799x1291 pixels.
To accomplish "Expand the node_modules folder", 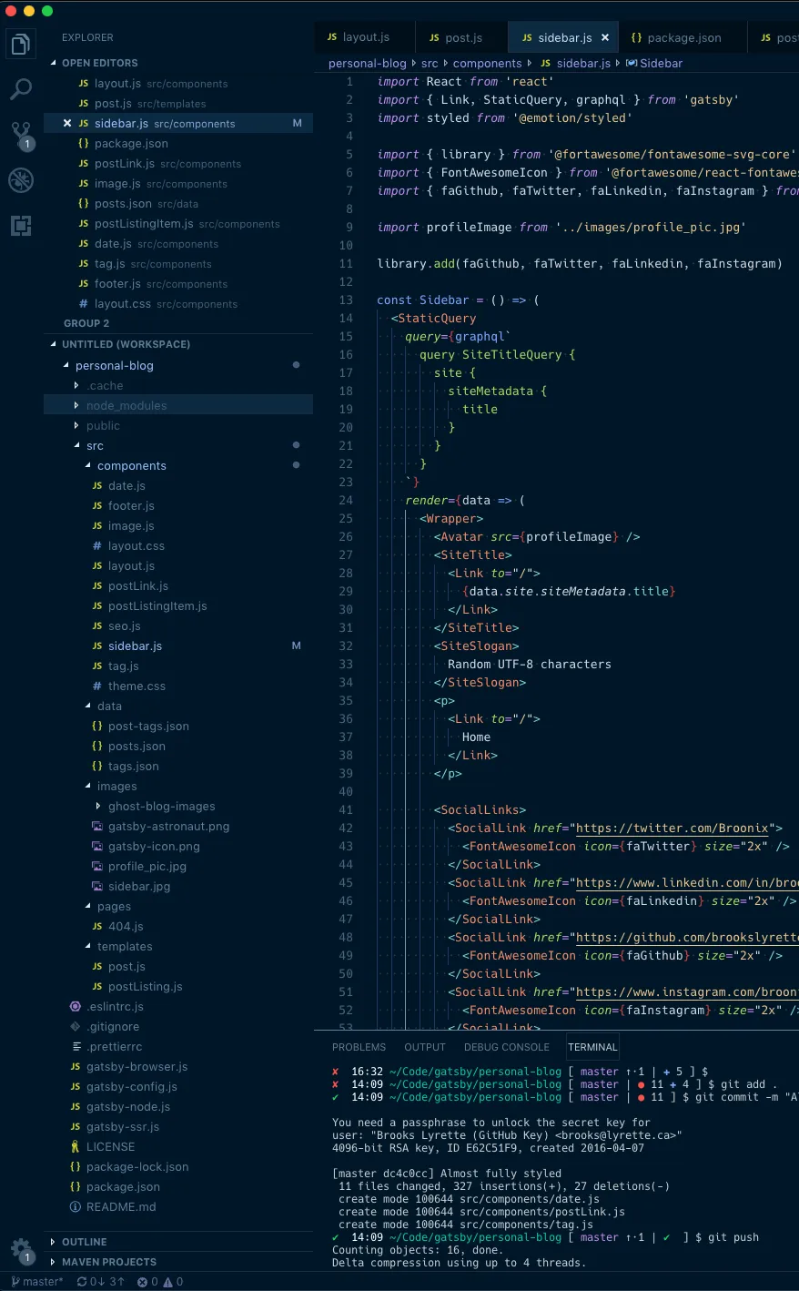I will pyautogui.click(x=126, y=406).
